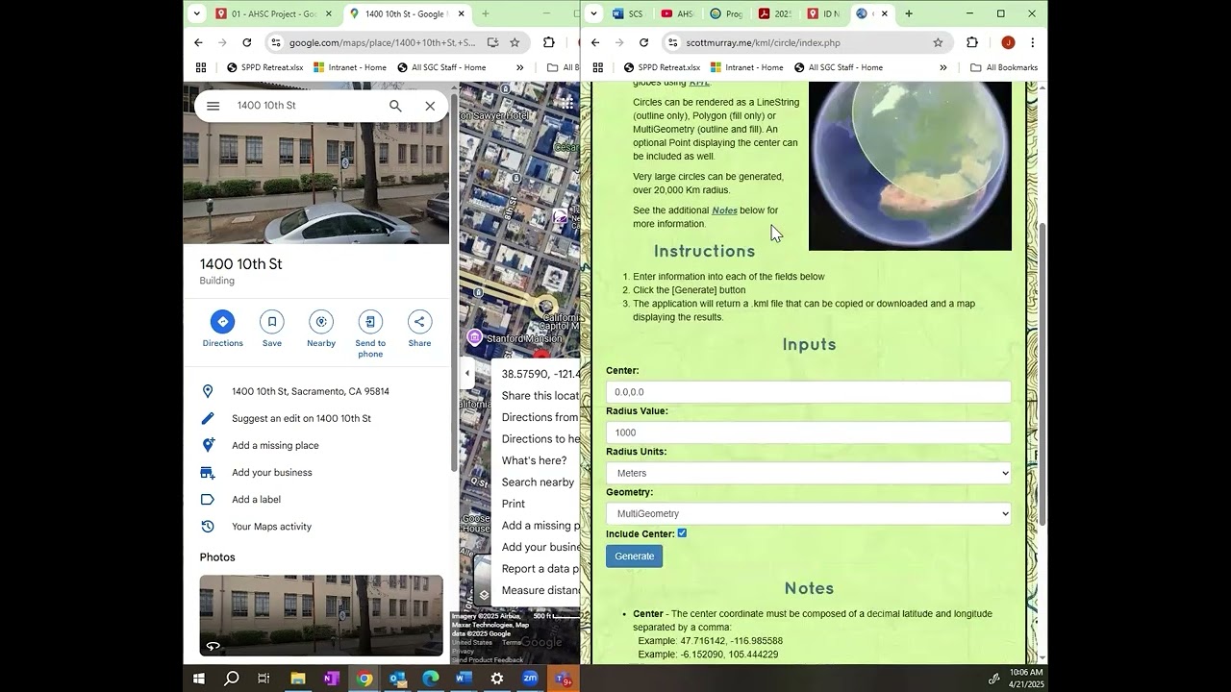Open Extensions in the Maps browser window

[x=549, y=42]
